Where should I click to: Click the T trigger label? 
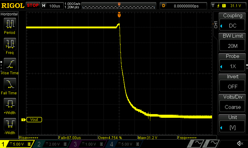coord(213,6)
